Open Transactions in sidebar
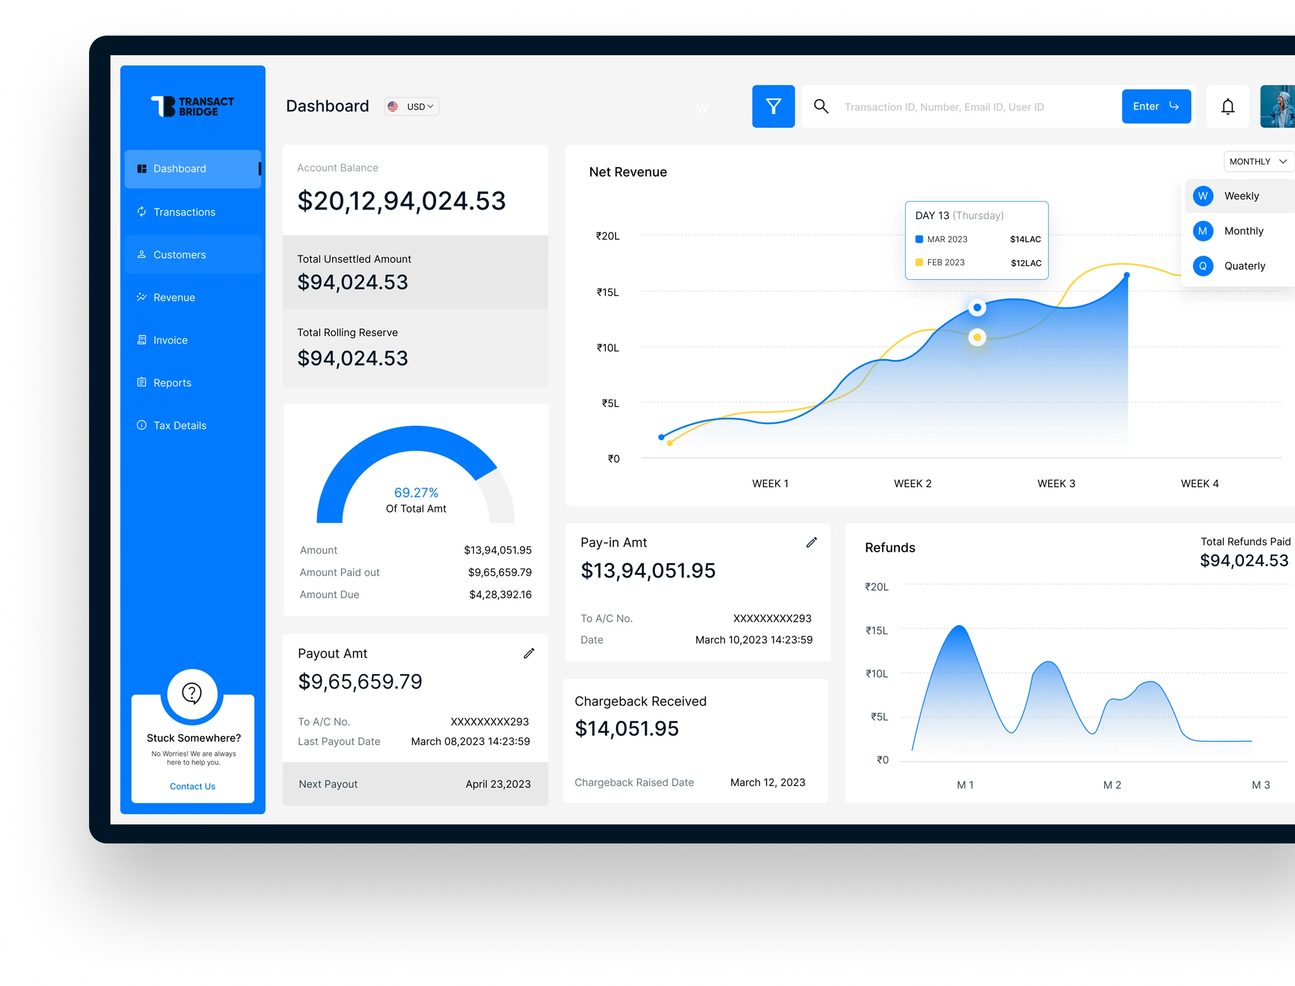Screen dimensions: 1295x986 pos(184,212)
